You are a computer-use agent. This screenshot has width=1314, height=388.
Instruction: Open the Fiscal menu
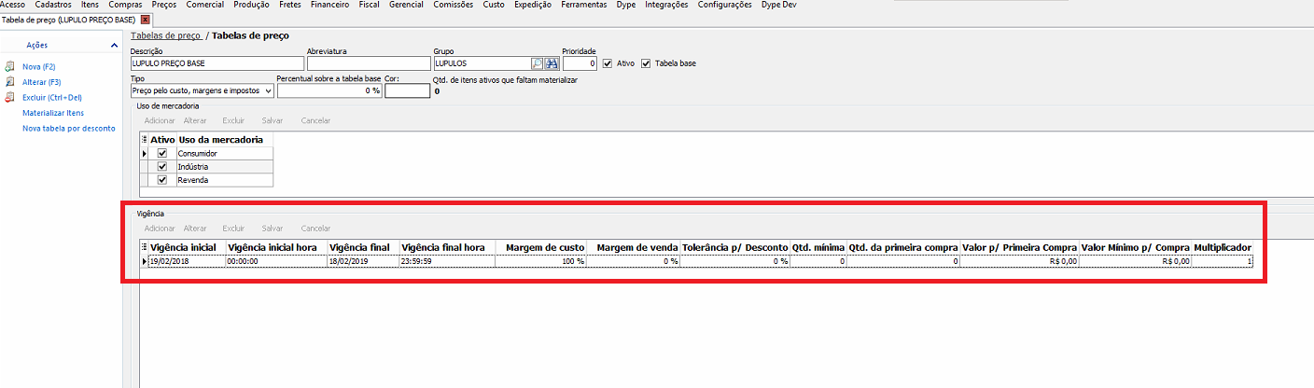coord(370,5)
